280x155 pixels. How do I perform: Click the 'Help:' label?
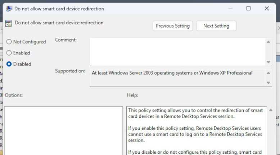(x=132, y=95)
